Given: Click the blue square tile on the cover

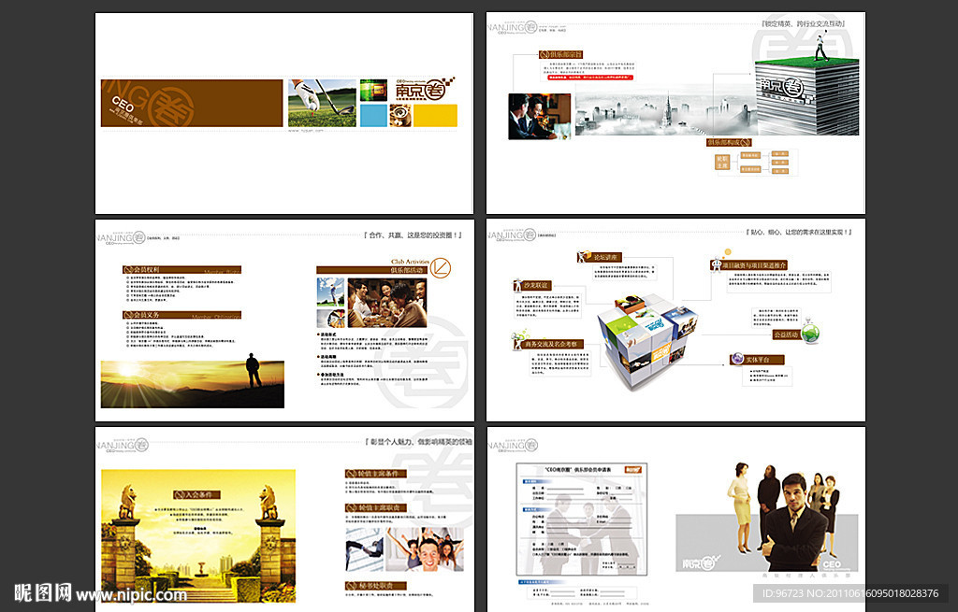Looking at the screenshot, I should coord(373,116).
